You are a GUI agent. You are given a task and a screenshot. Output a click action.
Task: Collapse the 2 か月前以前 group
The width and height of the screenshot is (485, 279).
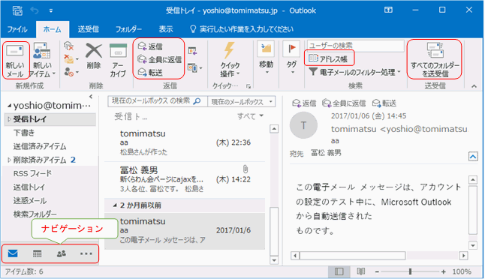115,205
